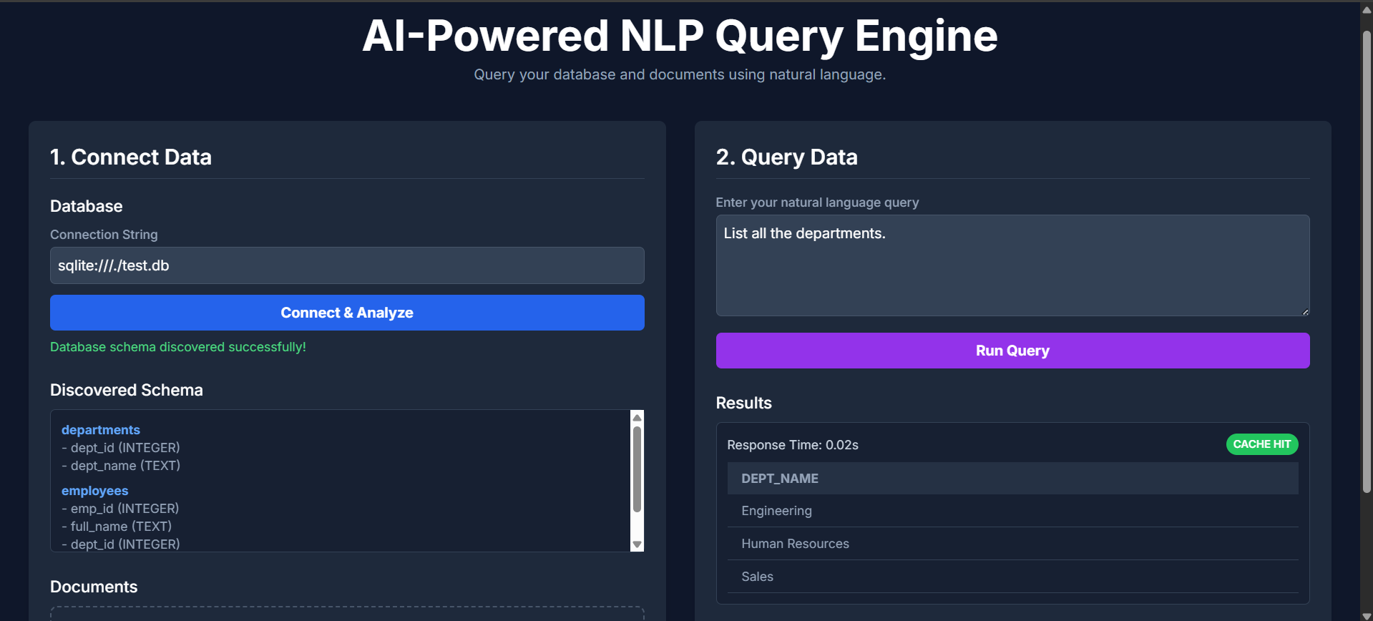Image resolution: width=1373 pixels, height=621 pixels.
Task: Click the schema discovered successfully message
Action: pos(178,347)
